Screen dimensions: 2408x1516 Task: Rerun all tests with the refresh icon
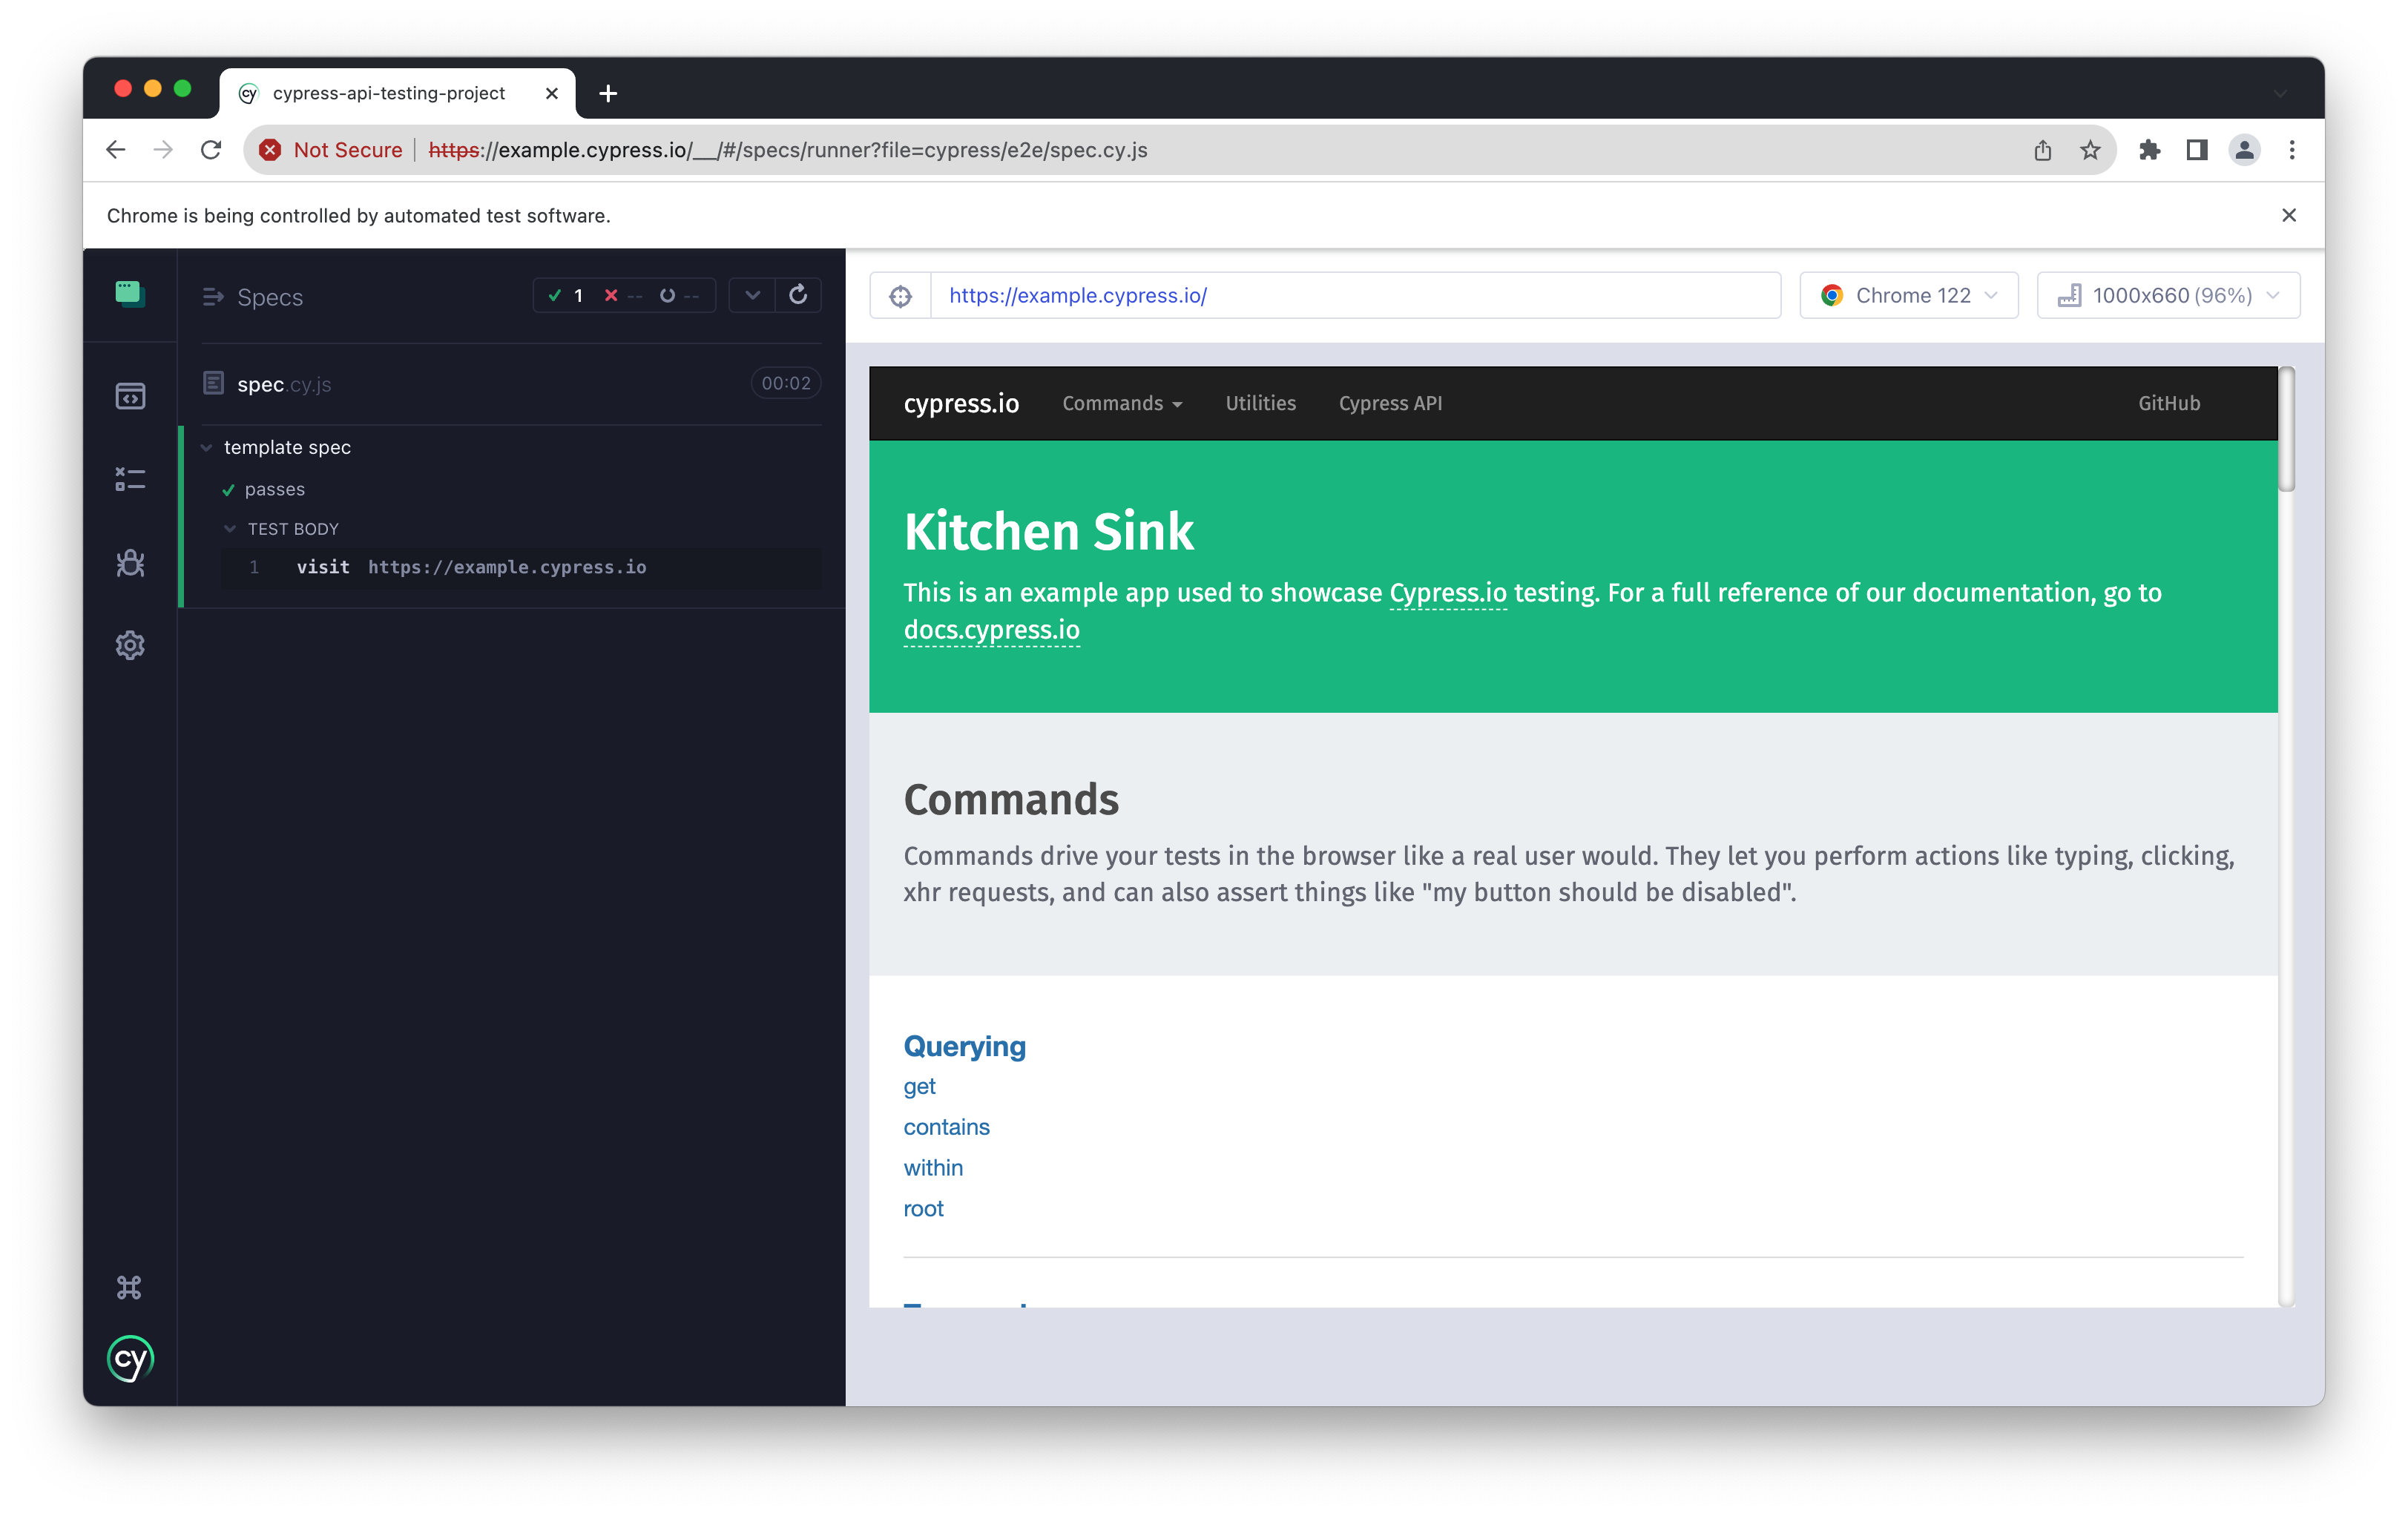tap(798, 295)
